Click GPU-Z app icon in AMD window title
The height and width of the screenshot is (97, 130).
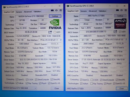tap(68, 6)
